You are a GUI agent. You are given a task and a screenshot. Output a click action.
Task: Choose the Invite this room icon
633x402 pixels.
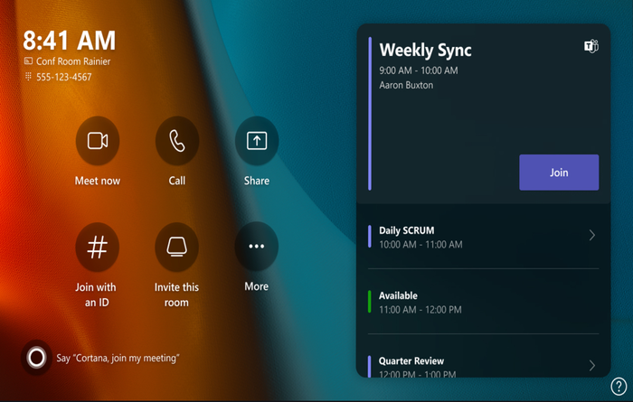[177, 247]
